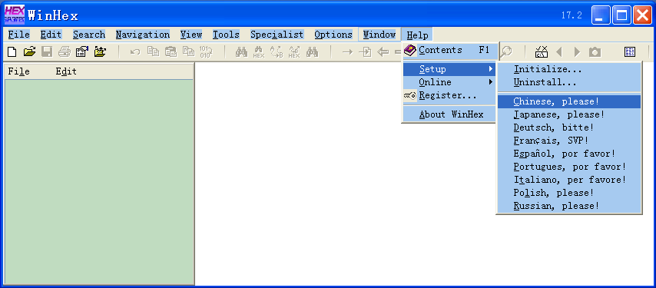Open Edit menu in left panel

66,71
